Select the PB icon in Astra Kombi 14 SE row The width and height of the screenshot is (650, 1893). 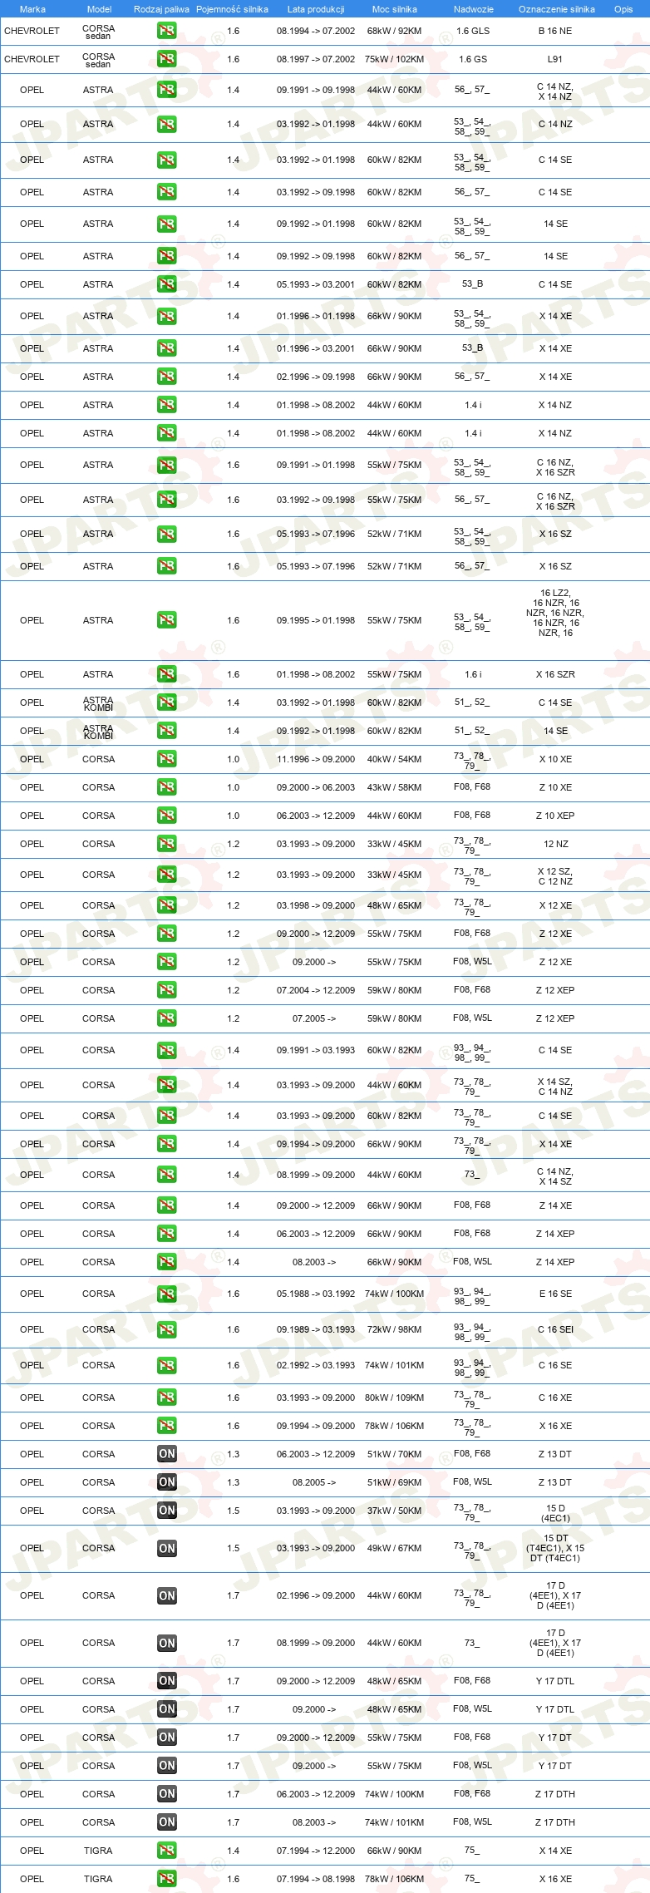(x=166, y=731)
